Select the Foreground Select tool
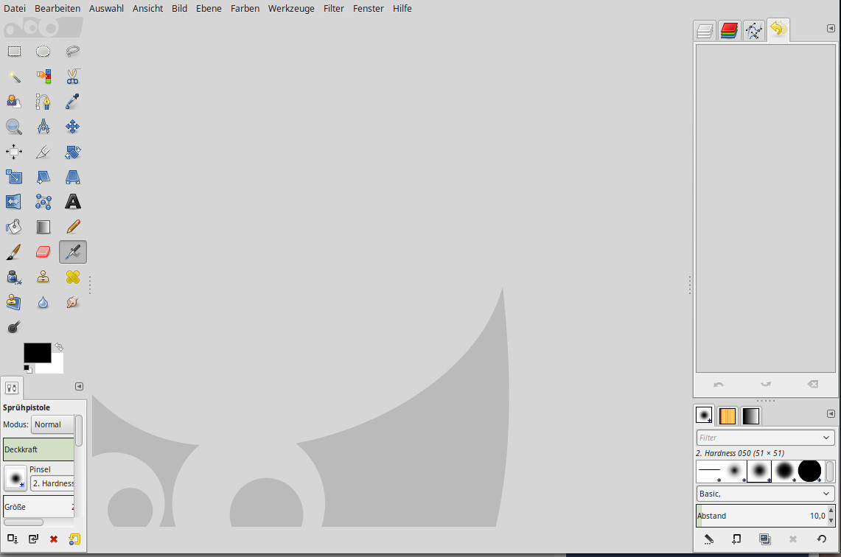The height and width of the screenshot is (557, 841). (14, 102)
